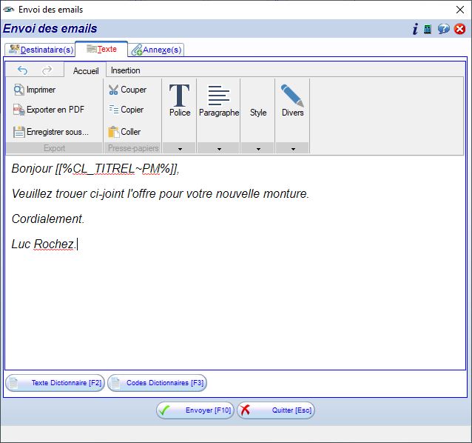The image size is (472, 443).
Task: Click the Veuillez trouer ci-joint sentence
Action: click(x=161, y=193)
